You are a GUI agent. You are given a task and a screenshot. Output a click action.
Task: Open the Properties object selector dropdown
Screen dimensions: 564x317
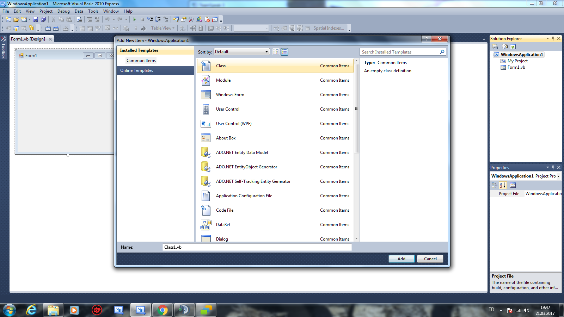point(558,176)
